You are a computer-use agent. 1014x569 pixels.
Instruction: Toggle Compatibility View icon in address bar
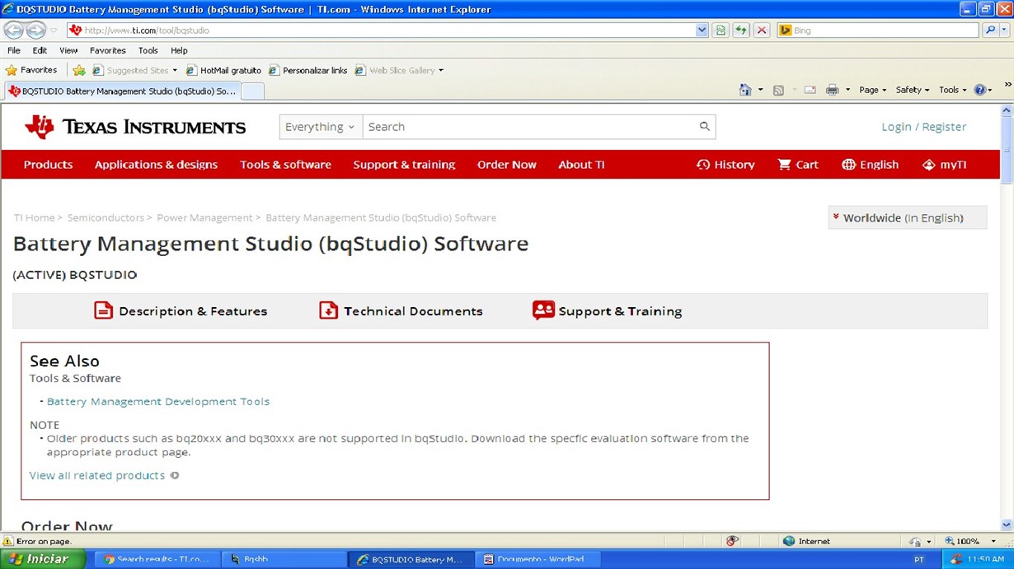pos(721,30)
